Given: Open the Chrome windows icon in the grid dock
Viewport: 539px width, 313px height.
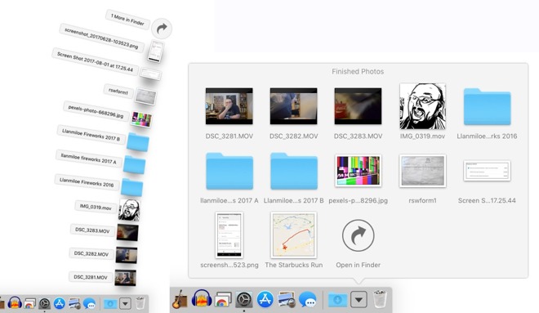Looking at the screenshot, I should (x=223, y=299).
